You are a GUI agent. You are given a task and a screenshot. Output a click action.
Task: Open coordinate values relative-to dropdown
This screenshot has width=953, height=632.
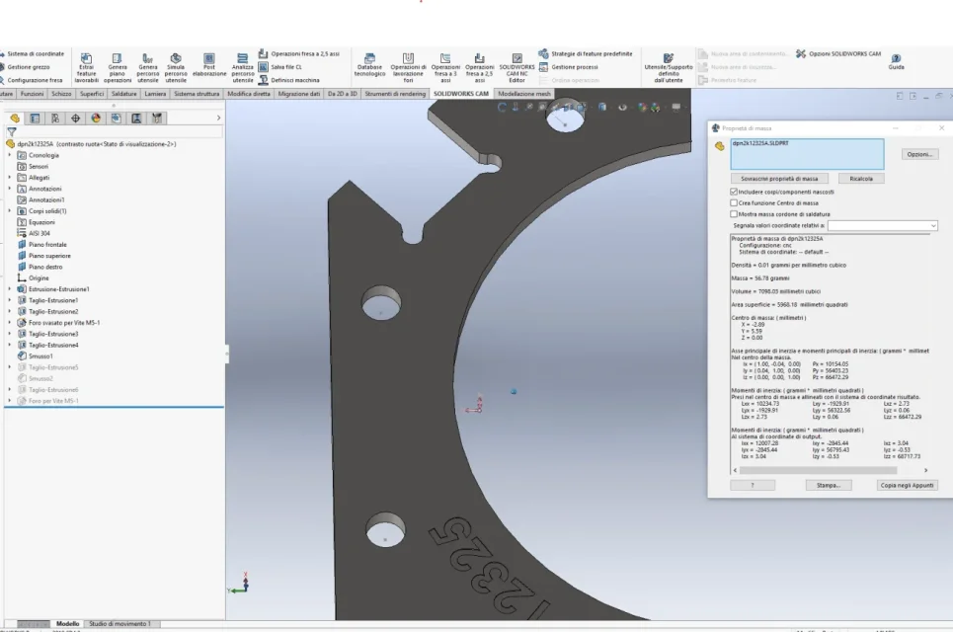coord(883,225)
